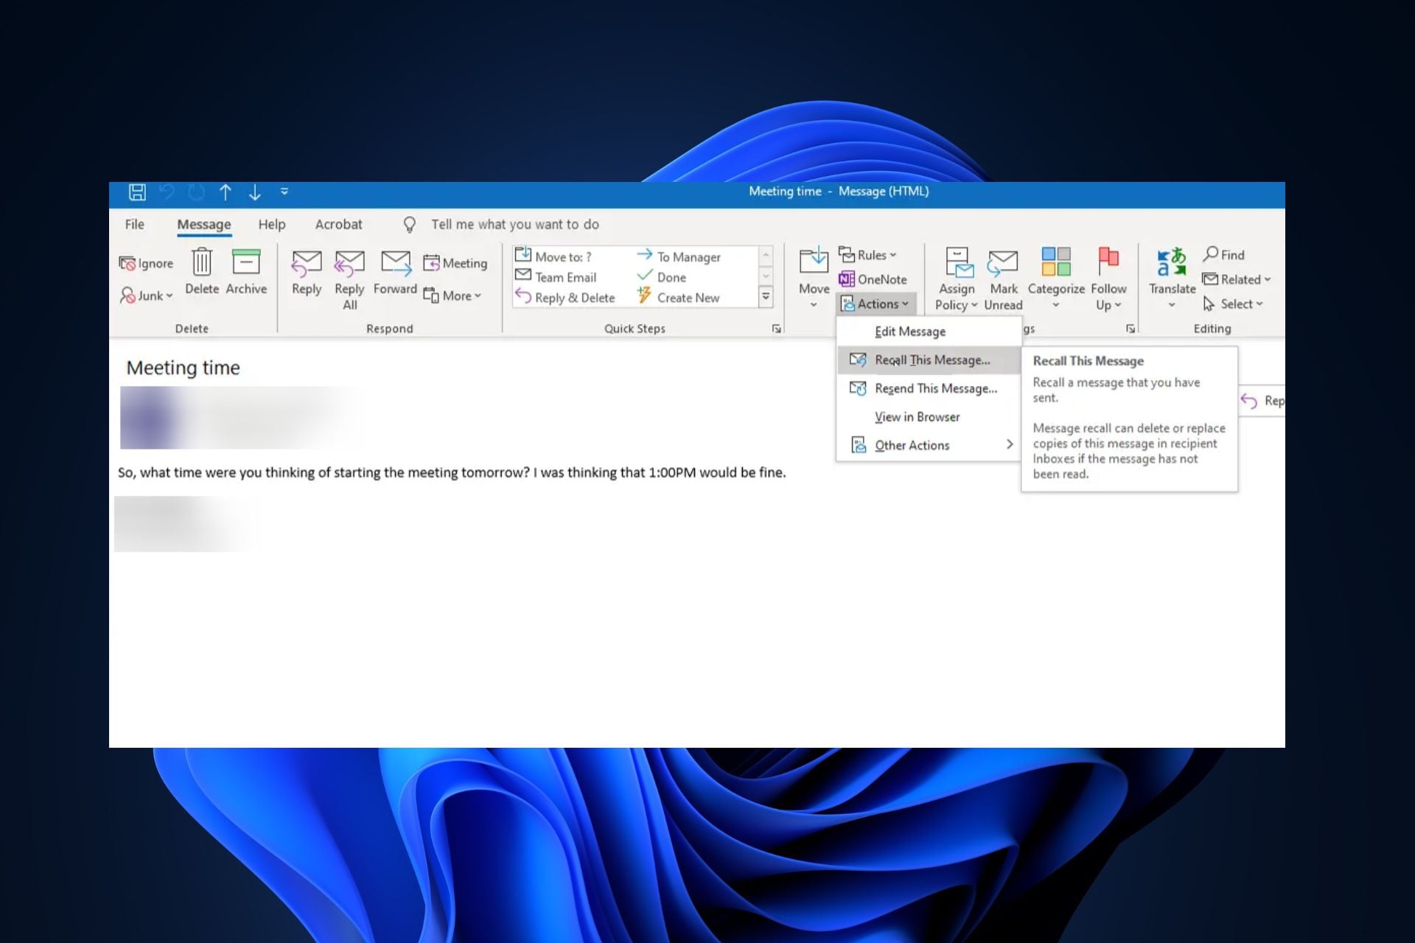Go to next item arrow
This screenshot has width=1415, height=943.
255,192
